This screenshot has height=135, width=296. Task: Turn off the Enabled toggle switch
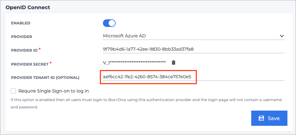click(x=109, y=23)
